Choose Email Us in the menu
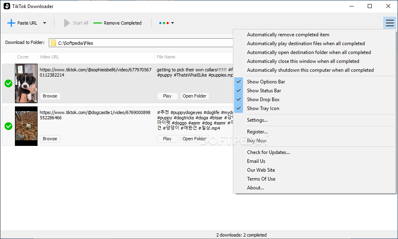This screenshot has width=398, height=239. point(314,161)
